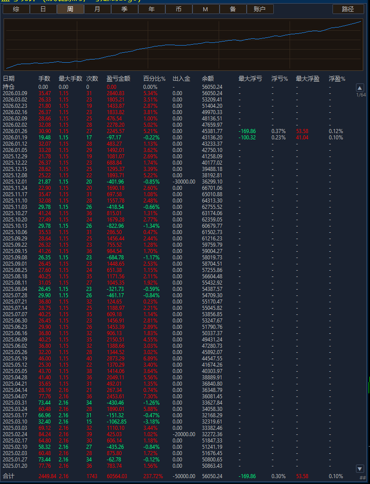This screenshot has width=370, height=484.
Task: Click the 日期 column header
Action: 9,78
